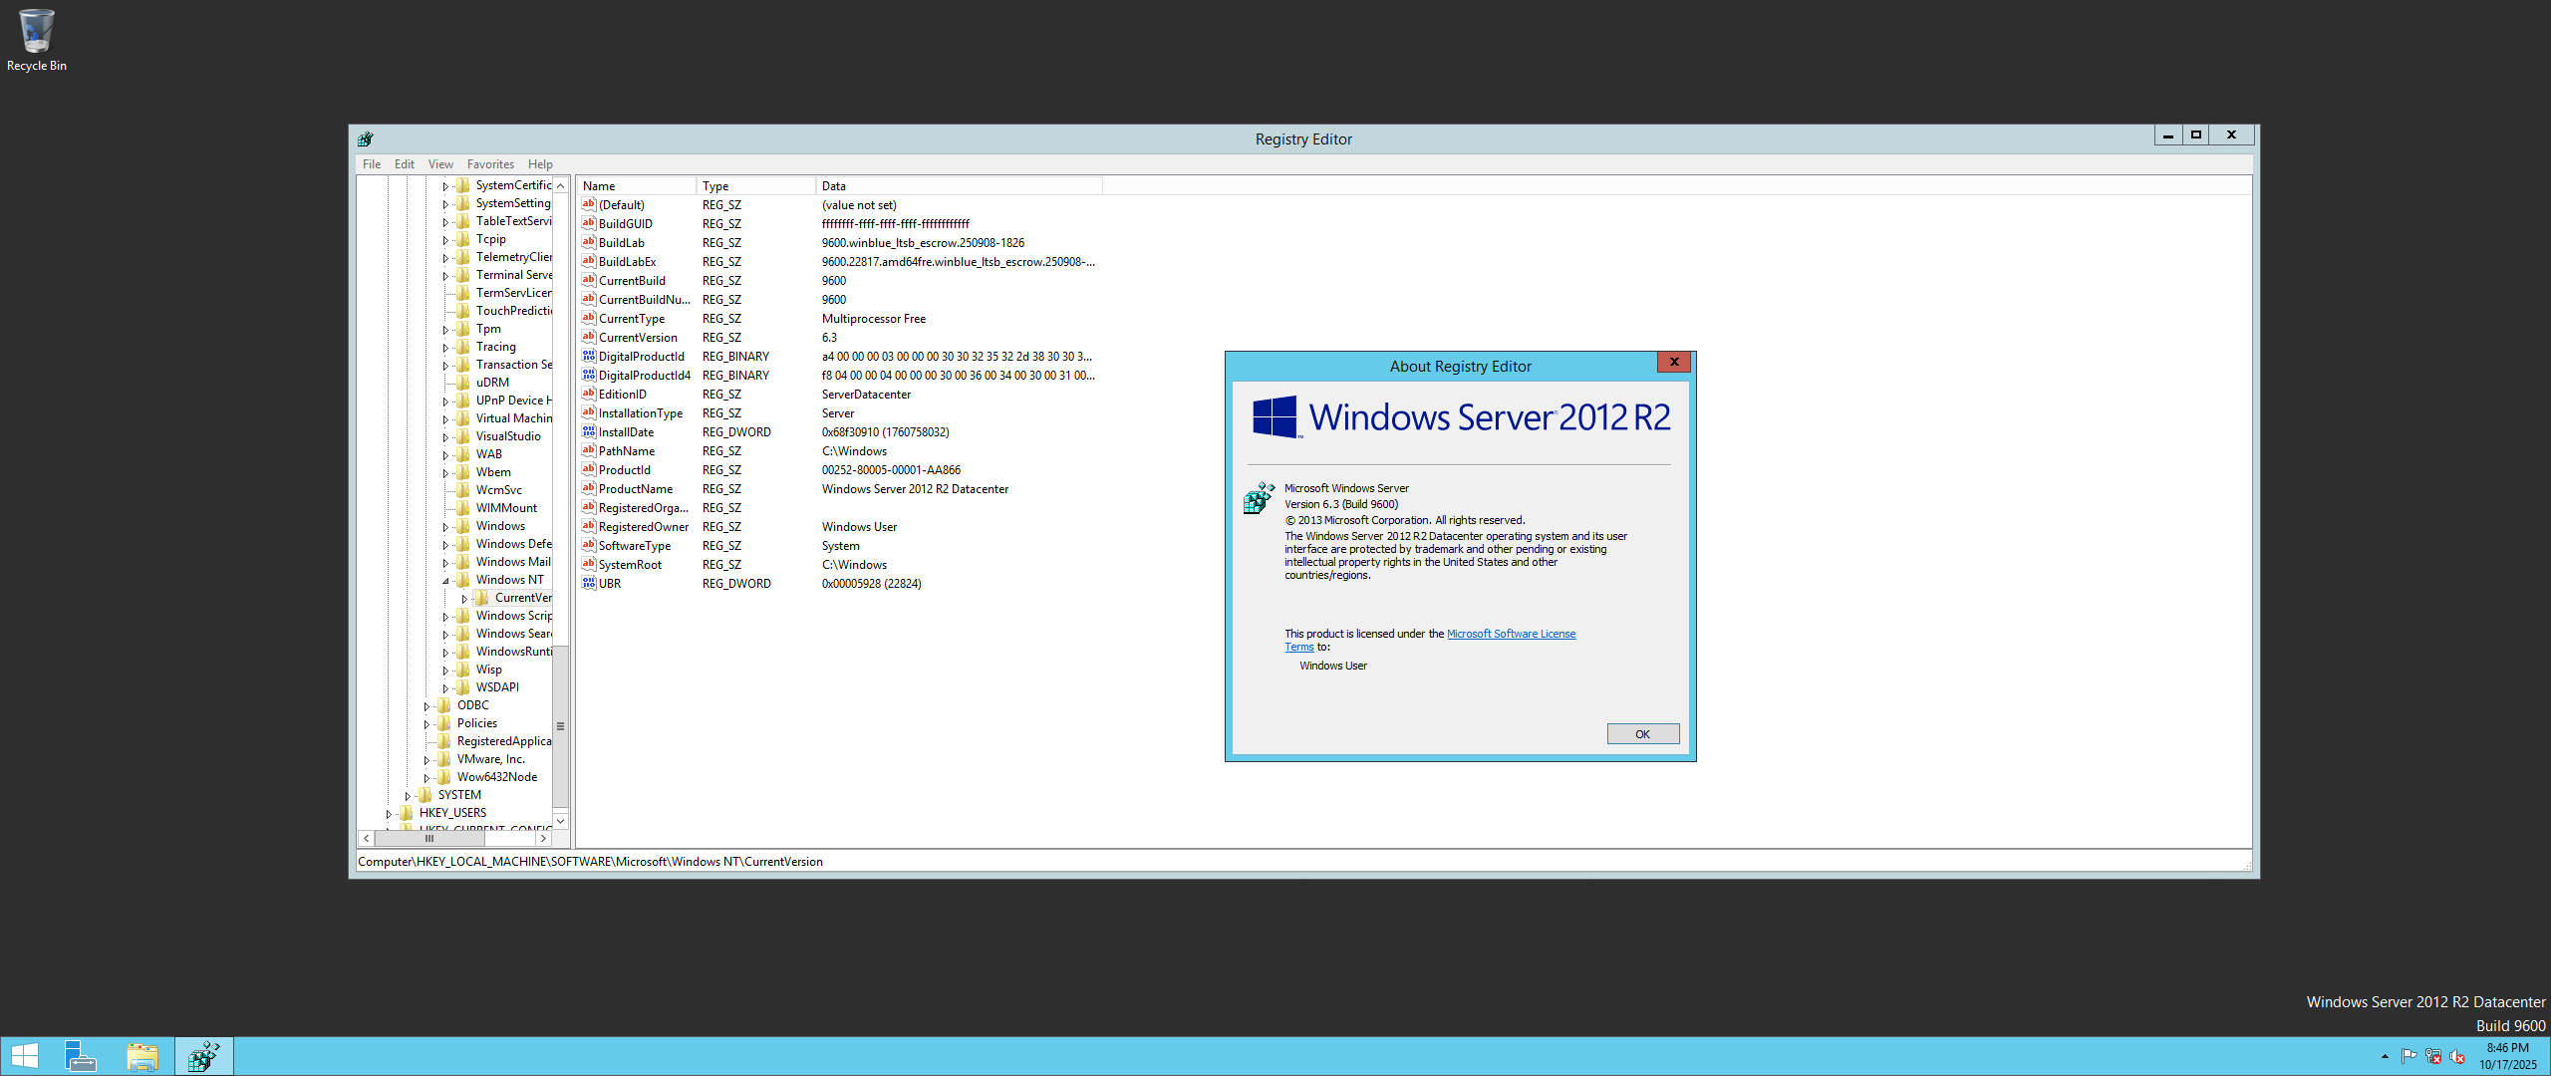Open Server Manager from the taskbar
Screen dimensions: 2551x1076
(x=80, y=1056)
